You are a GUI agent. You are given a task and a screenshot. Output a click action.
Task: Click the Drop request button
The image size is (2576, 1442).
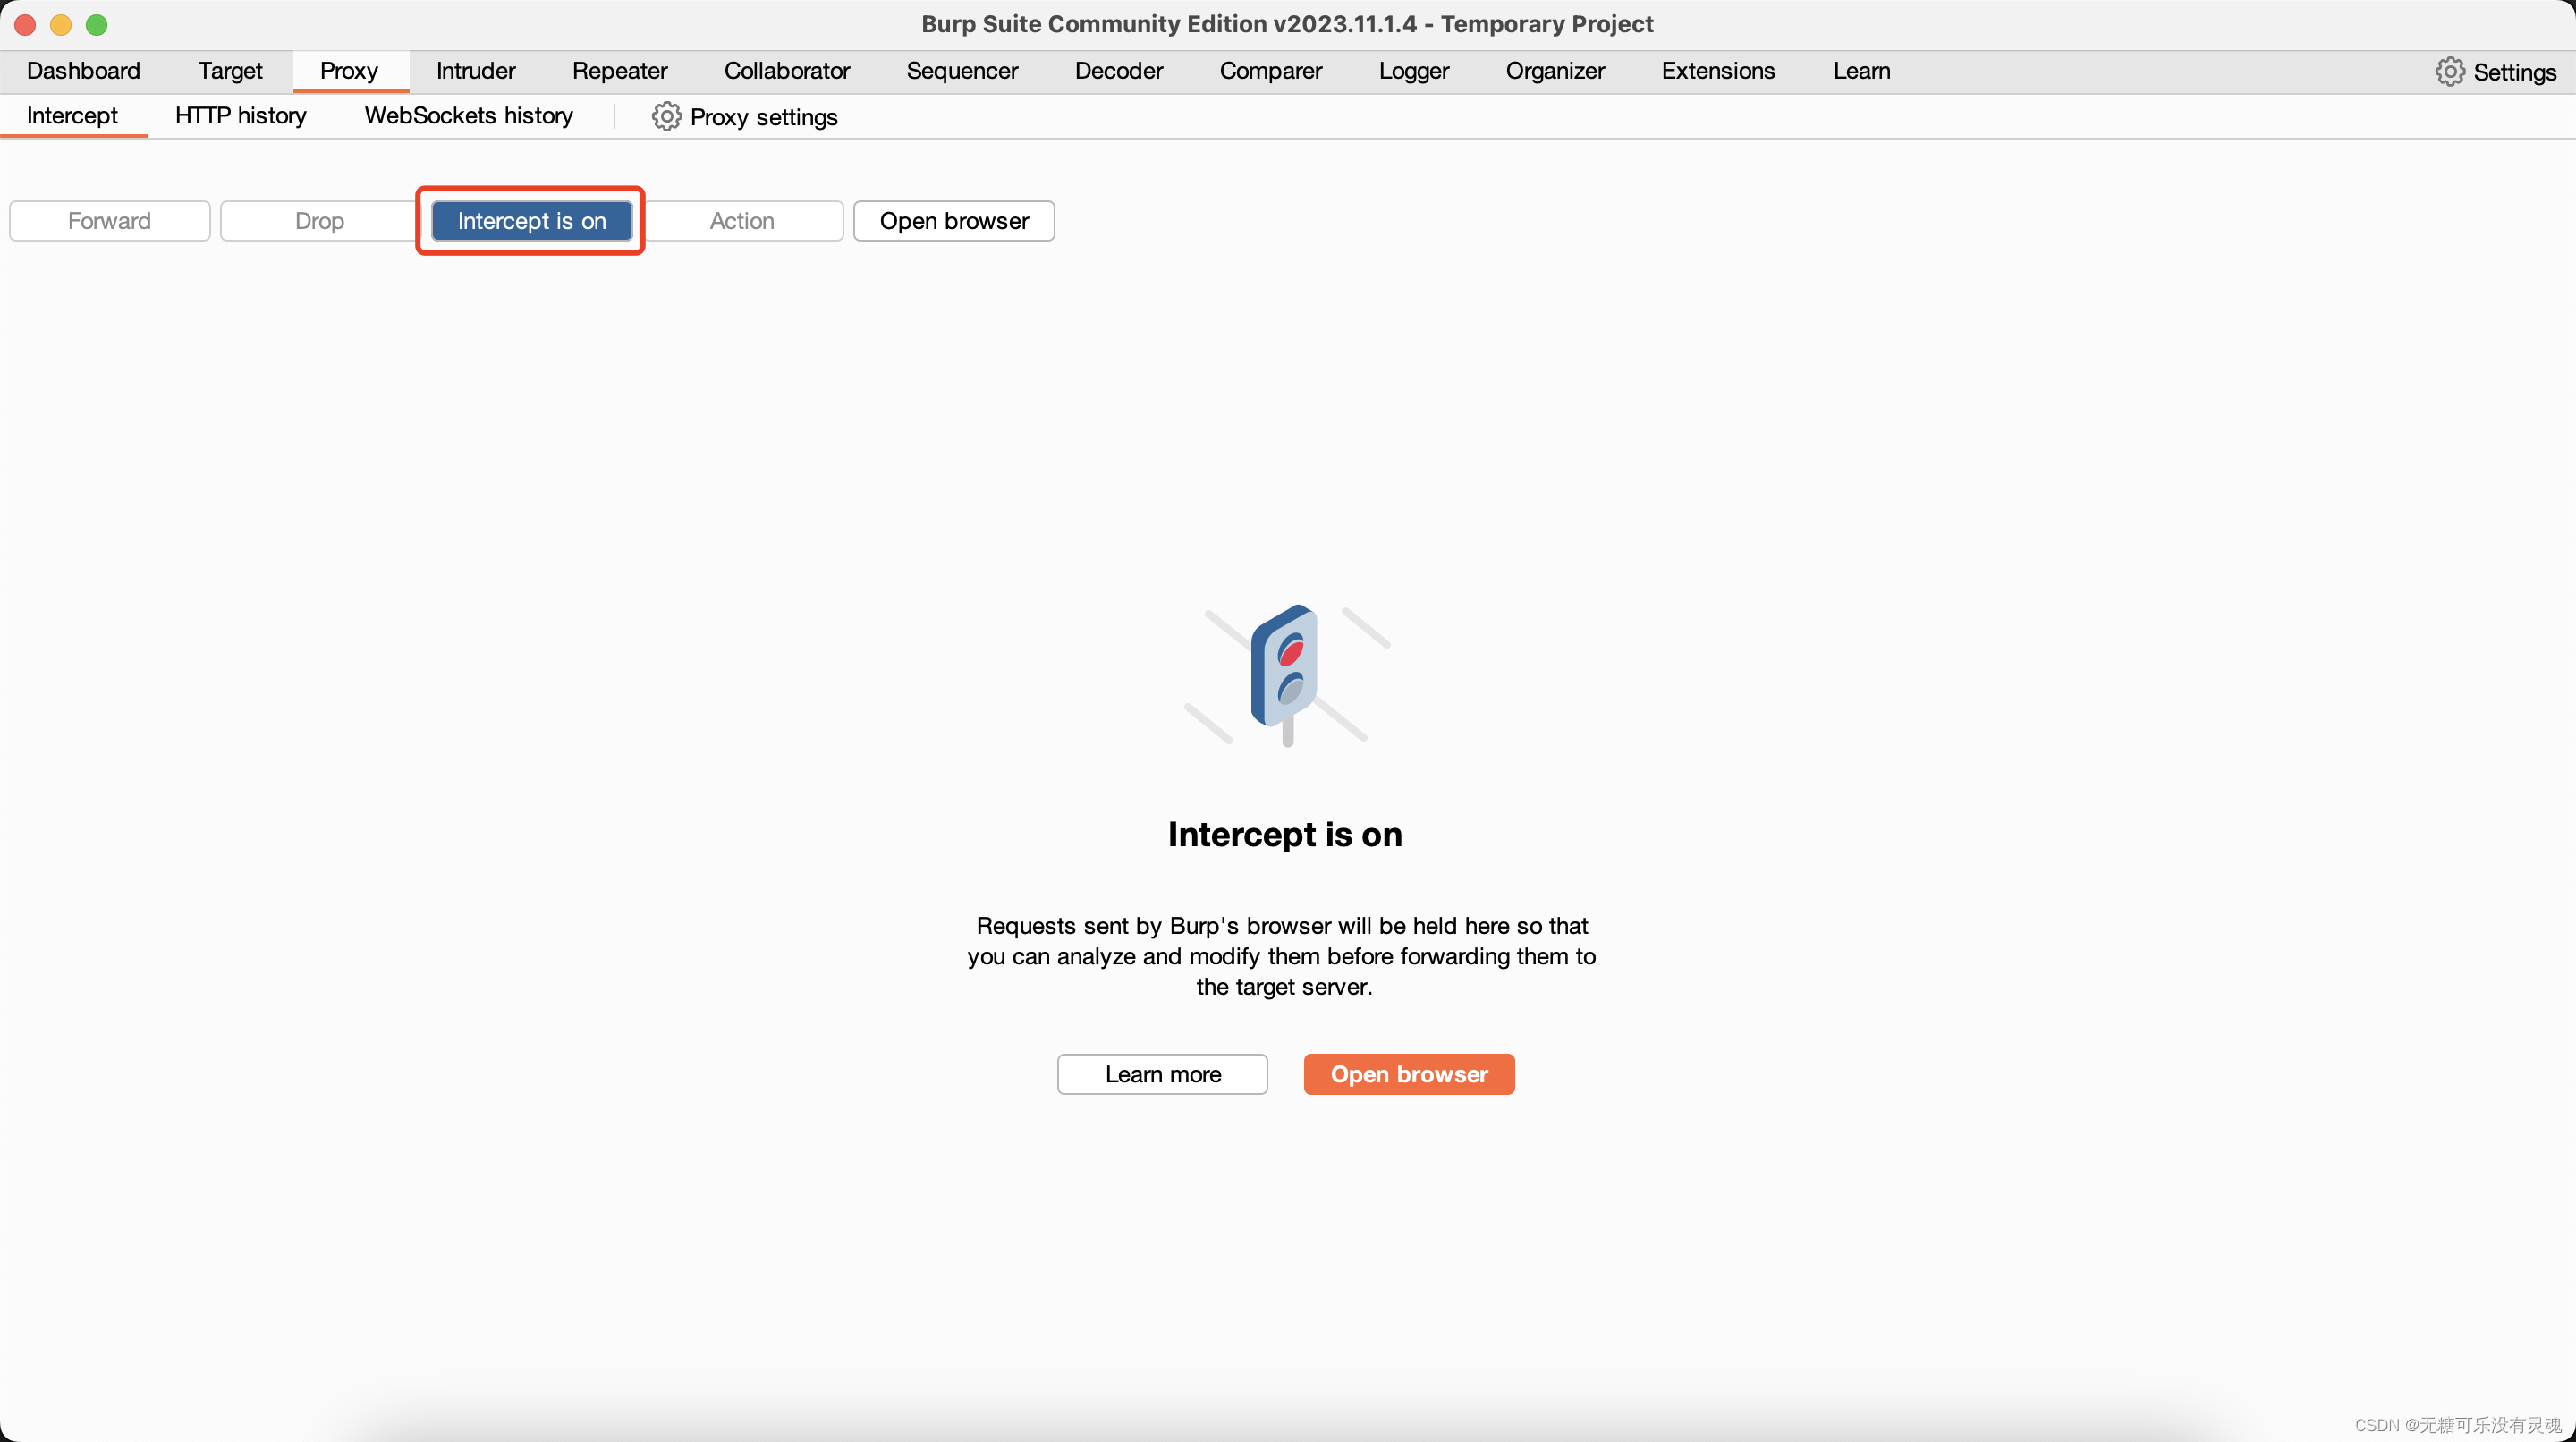(318, 219)
